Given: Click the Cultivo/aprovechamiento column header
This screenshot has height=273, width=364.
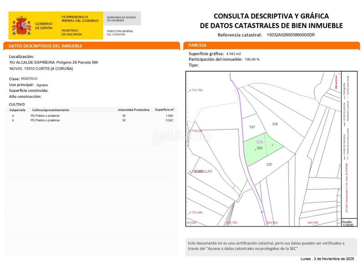Looking at the screenshot, I should tap(50, 110).
